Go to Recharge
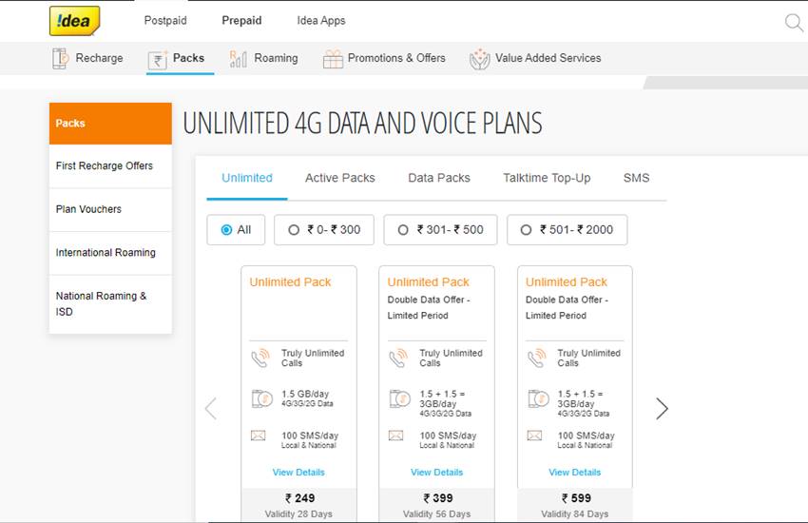808x523 pixels. tap(100, 58)
